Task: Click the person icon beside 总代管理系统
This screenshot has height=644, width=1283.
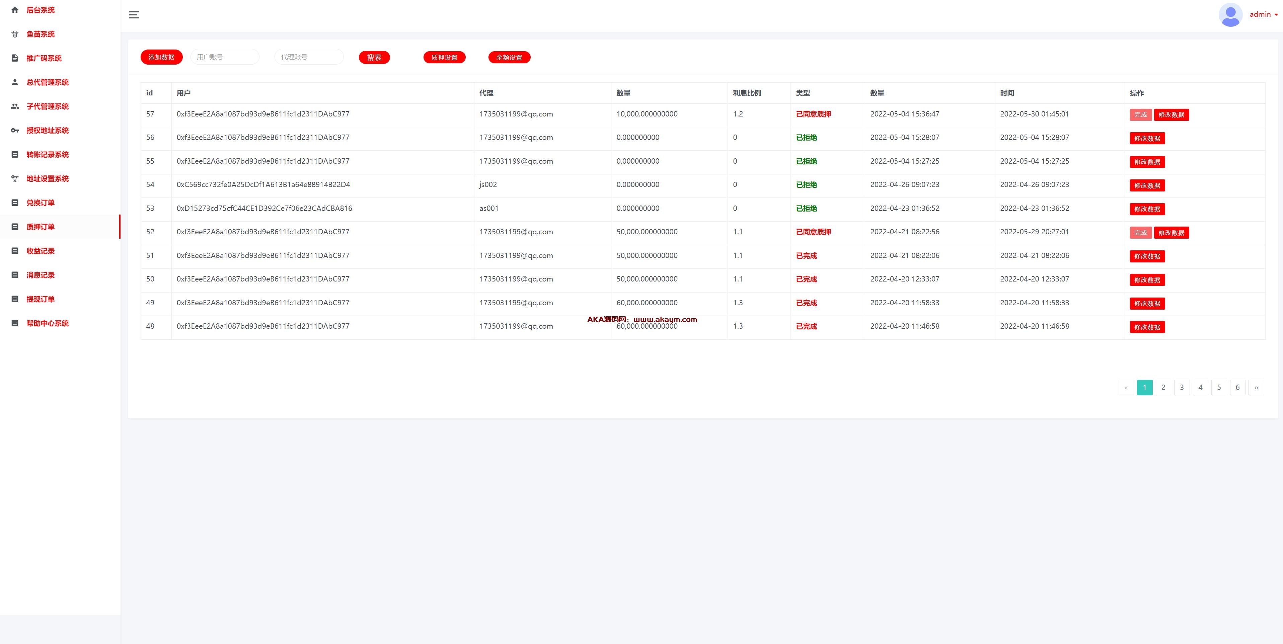Action: [x=15, y=82]
